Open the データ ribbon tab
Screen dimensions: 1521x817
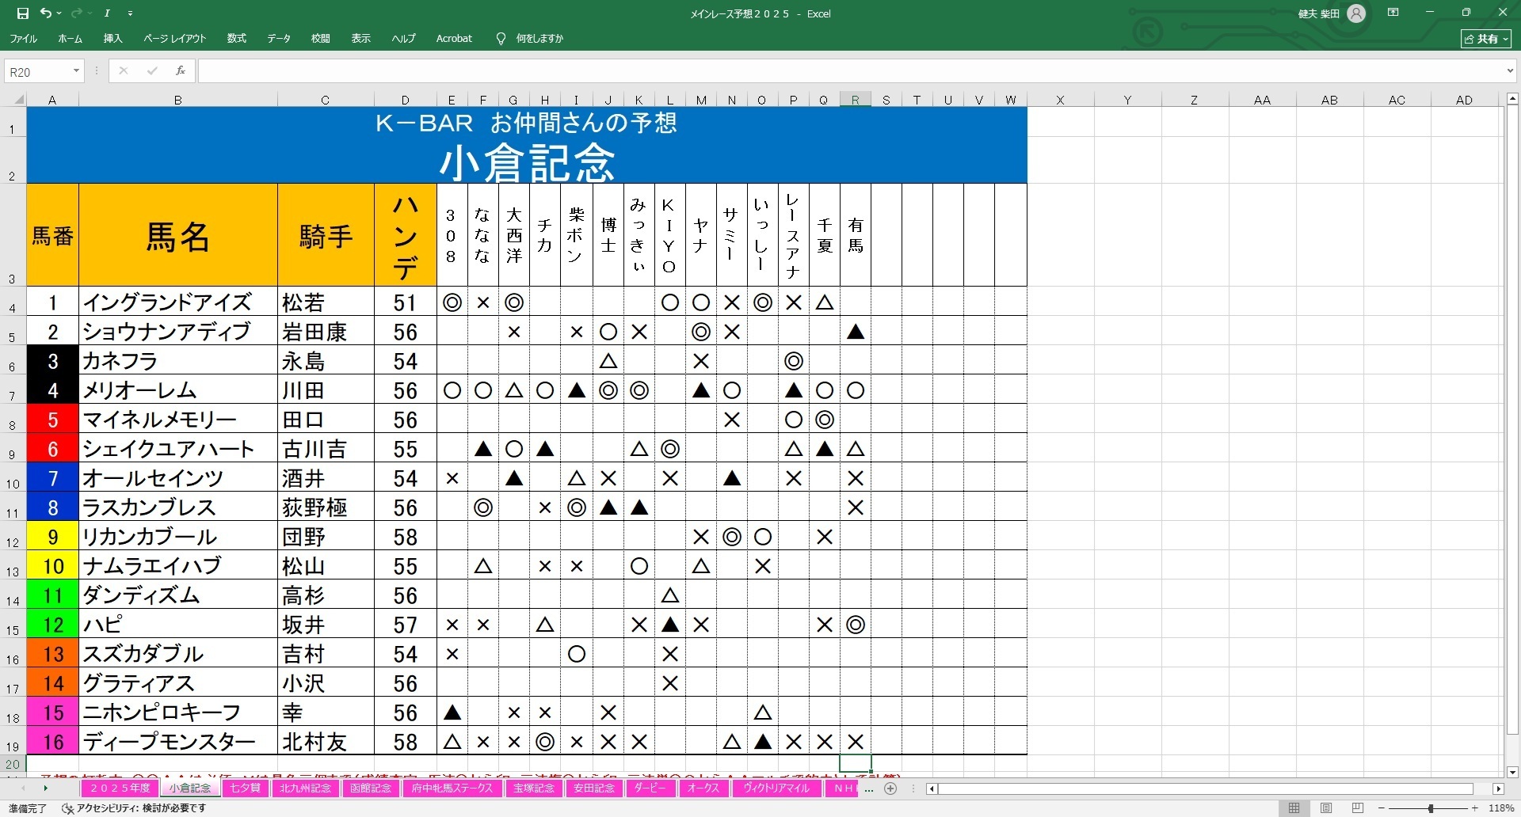(278, 38)
